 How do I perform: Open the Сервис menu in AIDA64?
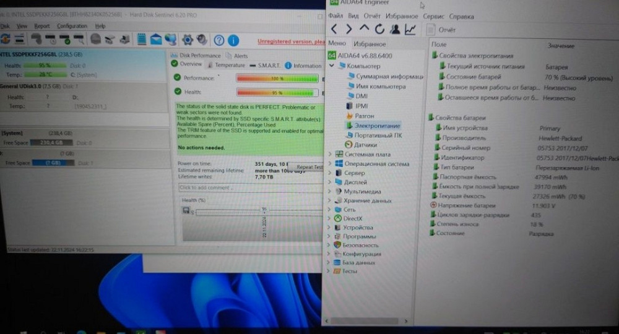click(433, 17)
